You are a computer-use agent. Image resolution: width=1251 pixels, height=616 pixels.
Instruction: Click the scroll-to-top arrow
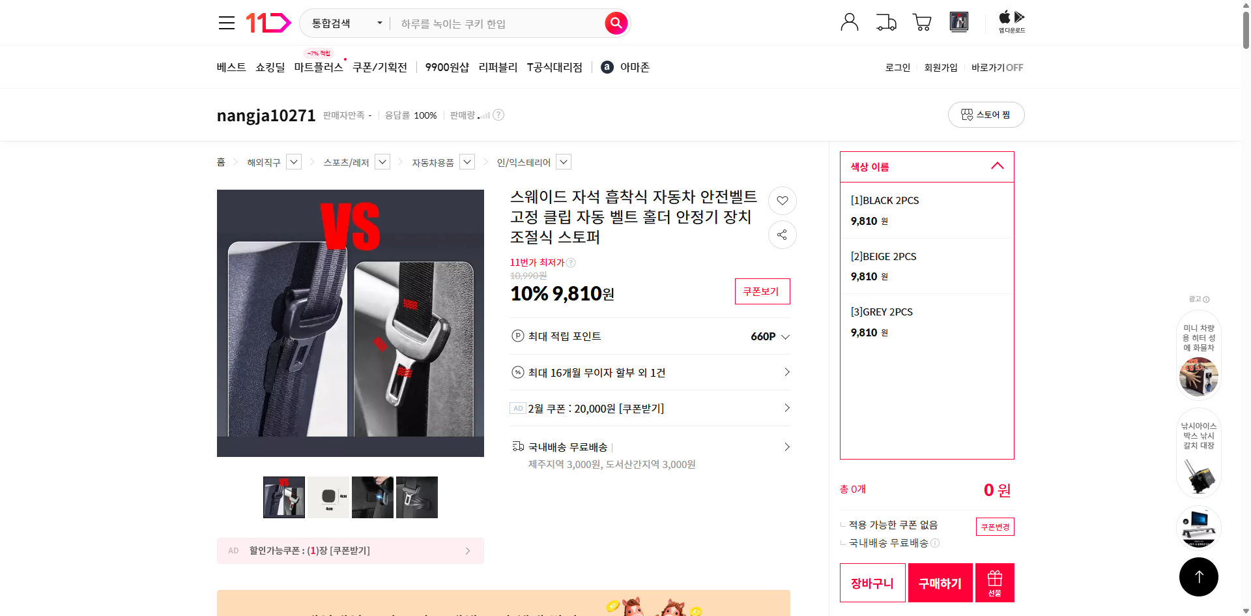point(1198,576)
